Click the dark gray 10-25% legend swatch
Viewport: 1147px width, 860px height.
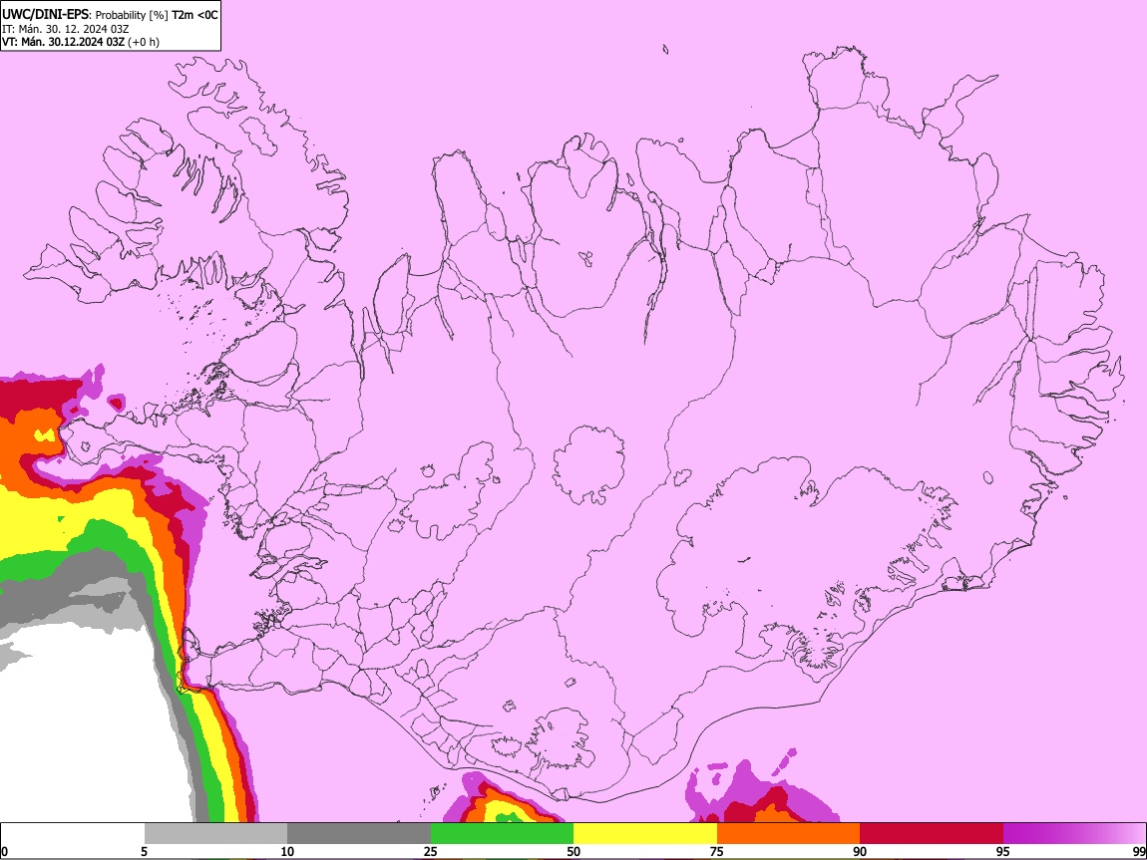(x=359, y=834)
